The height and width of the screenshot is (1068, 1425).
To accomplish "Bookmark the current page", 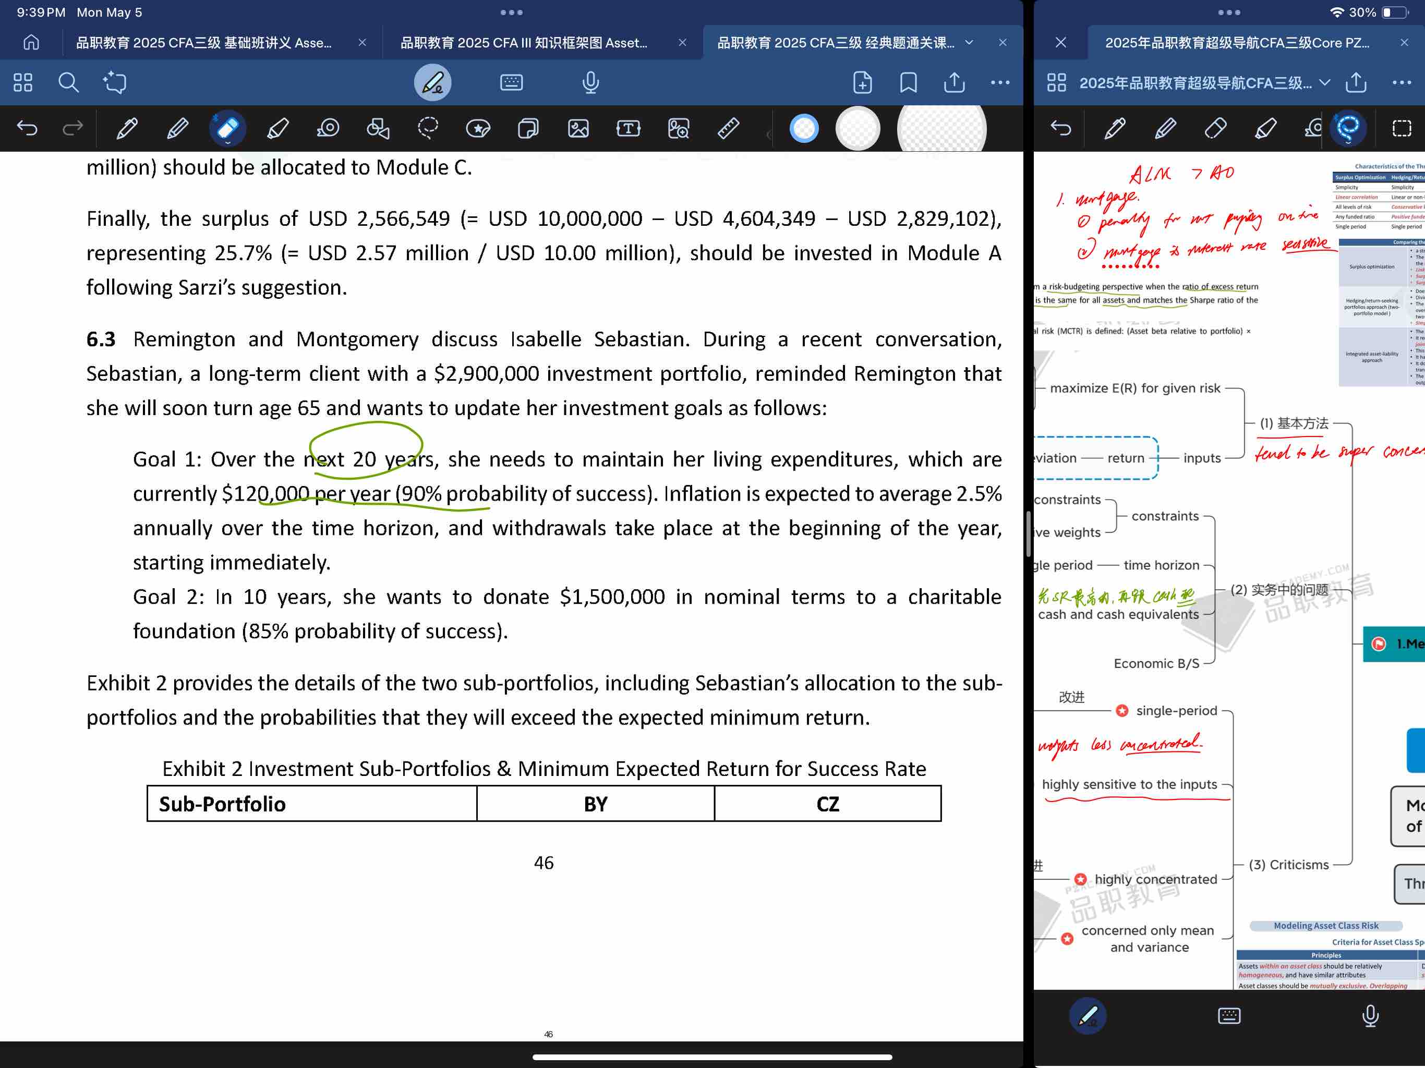I will tap(908, 82).
